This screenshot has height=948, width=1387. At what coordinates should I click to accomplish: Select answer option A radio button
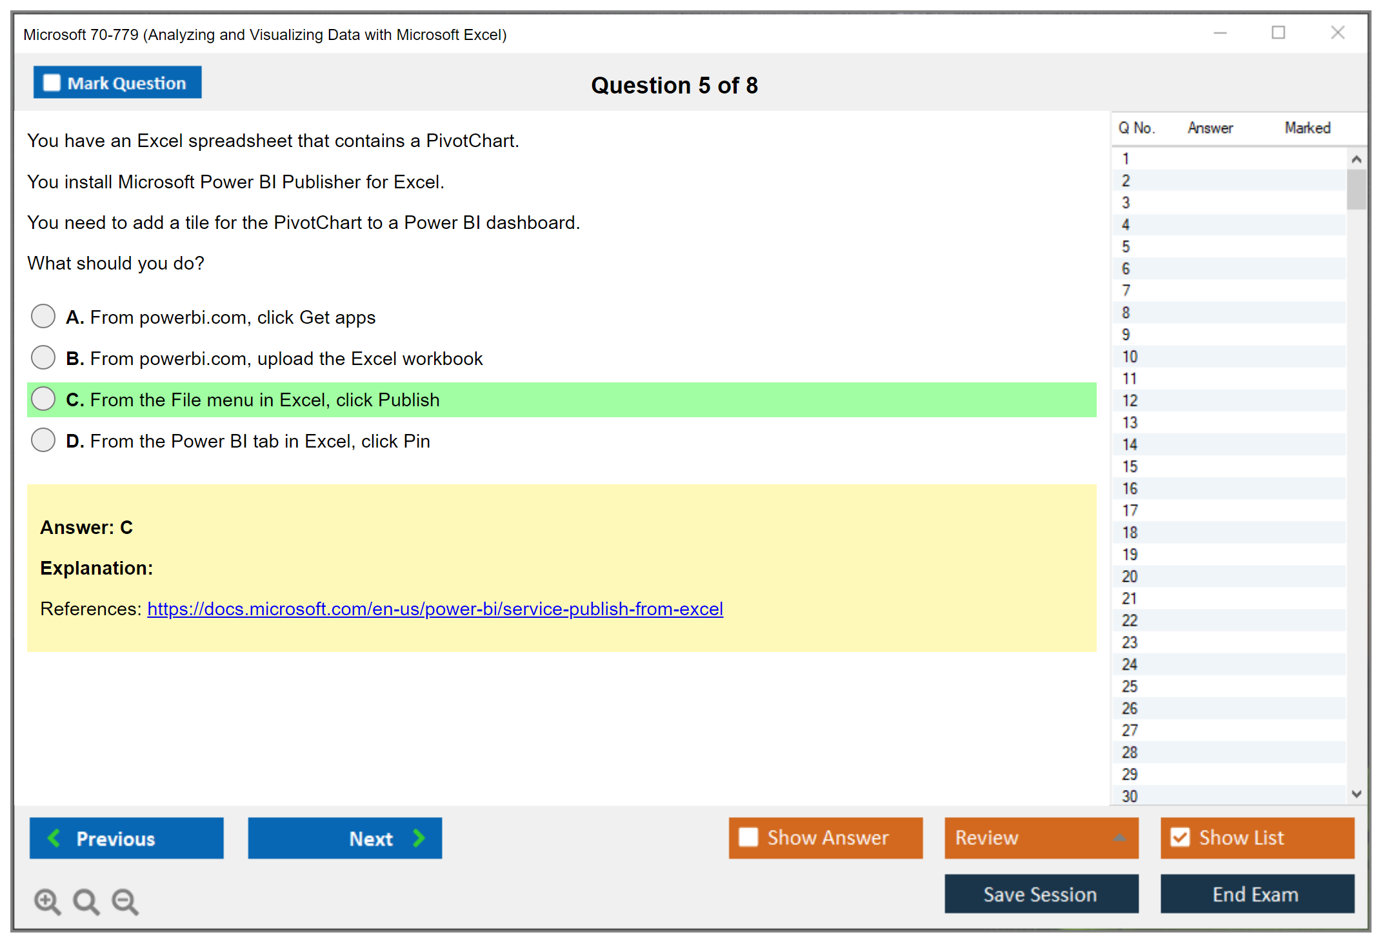pyautogui.click(x=43, y=317)
